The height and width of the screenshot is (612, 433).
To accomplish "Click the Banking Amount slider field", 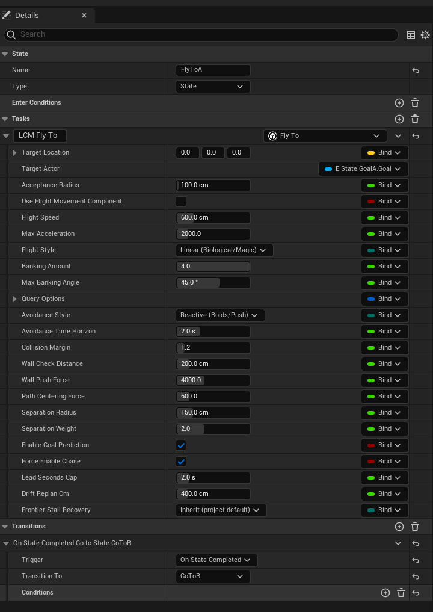I will 213,266.
